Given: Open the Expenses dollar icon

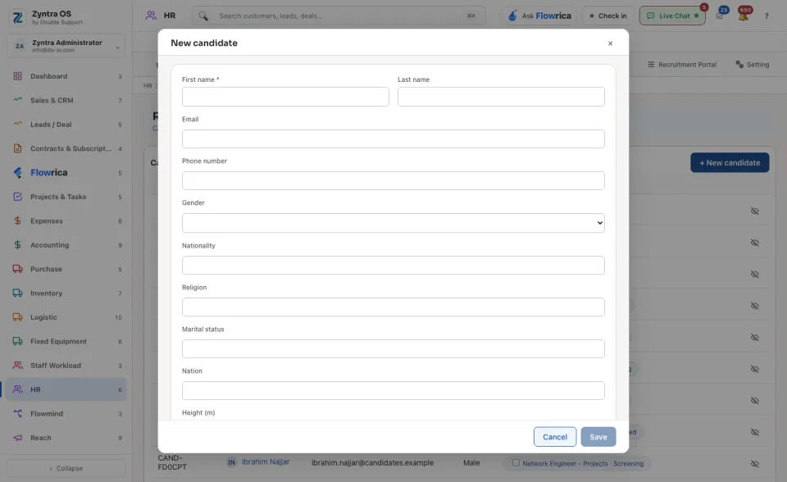Looking at the screenshot, I should pos(17,221).
